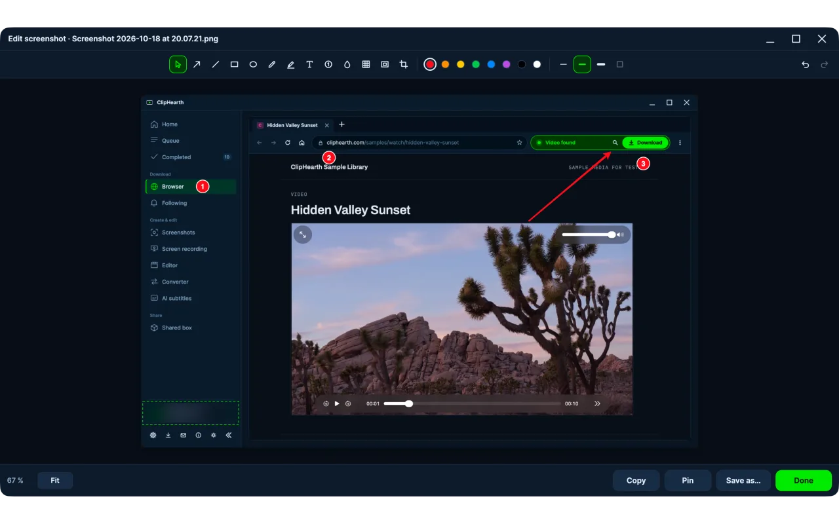Pick the black color swatch

click(522, 64)
